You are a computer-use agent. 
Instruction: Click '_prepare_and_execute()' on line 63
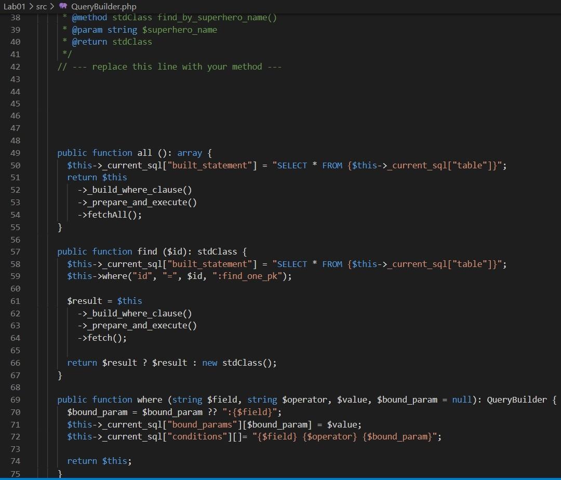pos(142,326)
